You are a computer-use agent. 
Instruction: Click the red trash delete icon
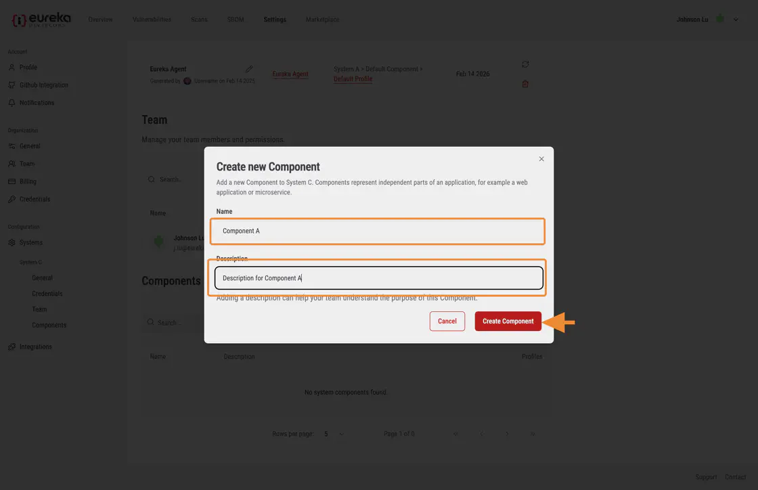tap(525, 84)
